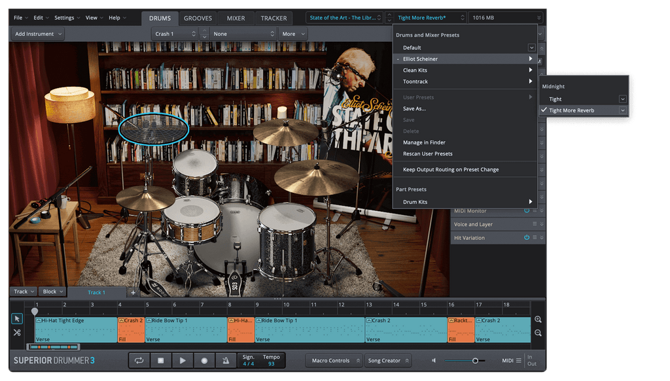Toggle MIDI Monitor power button
Viewport: 670px width, 381px height.
click(x=527, y=210)
